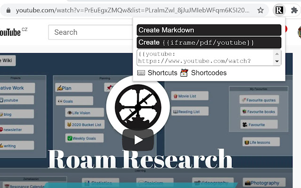The width and height of the screenshot is (301, 188).
Task: Click the 'Weekly Goals' box
Action: pos(85,138)
